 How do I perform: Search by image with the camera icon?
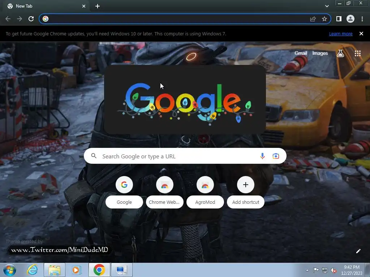coord(276,156)
